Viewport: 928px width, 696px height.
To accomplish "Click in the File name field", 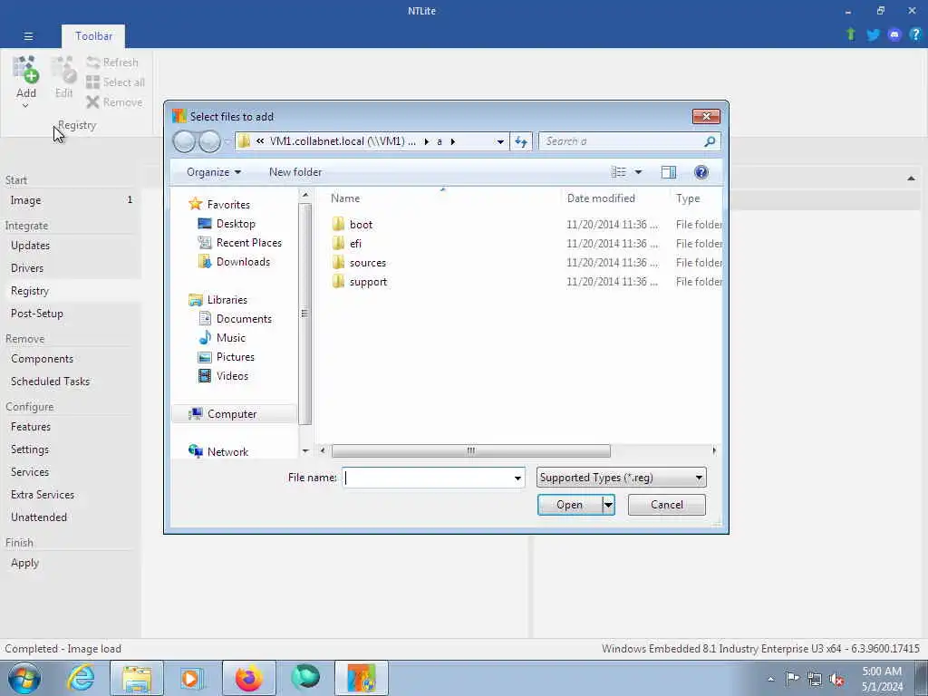I will coord(428,478).
